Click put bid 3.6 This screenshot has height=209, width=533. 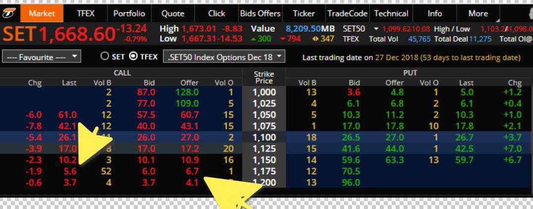[x=354, y=92]
